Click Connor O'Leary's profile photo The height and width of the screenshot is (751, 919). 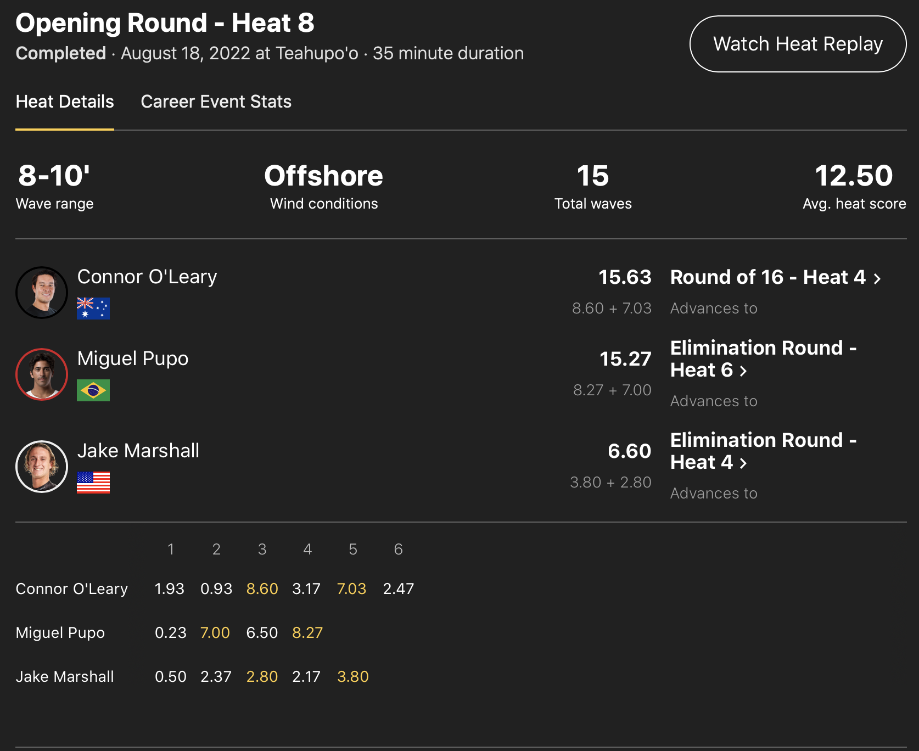[42, 293]
